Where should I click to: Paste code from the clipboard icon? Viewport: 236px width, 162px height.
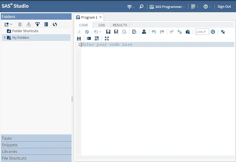pos(188,32)
